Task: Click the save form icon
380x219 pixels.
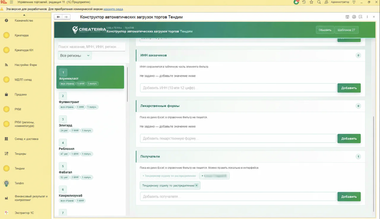Action: tap(347, 17)
